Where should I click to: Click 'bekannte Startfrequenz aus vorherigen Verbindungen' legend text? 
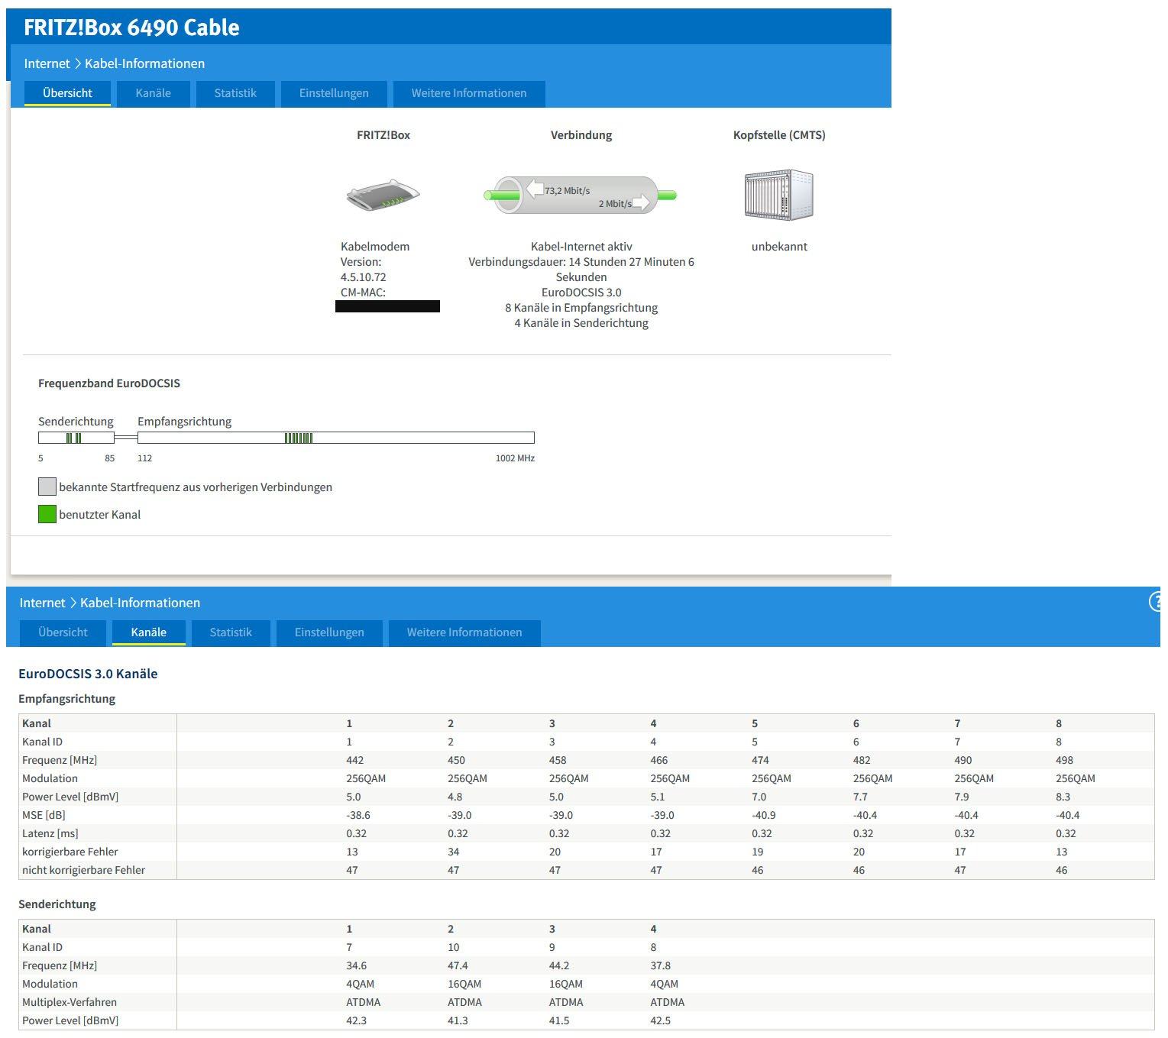click(196, 487)
